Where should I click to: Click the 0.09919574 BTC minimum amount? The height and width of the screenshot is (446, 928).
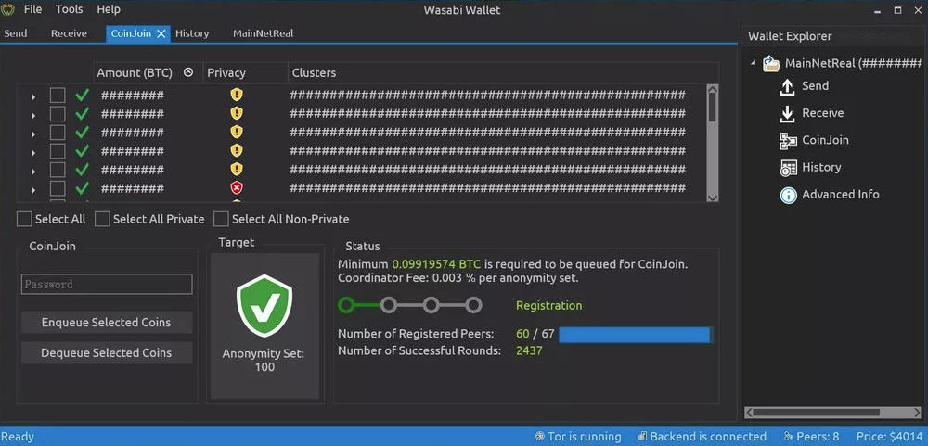click(x=436, y=264)
